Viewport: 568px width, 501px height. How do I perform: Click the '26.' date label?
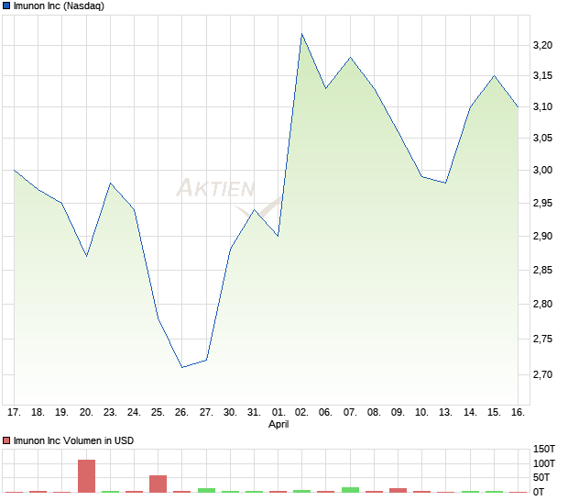tap(181, 413)
